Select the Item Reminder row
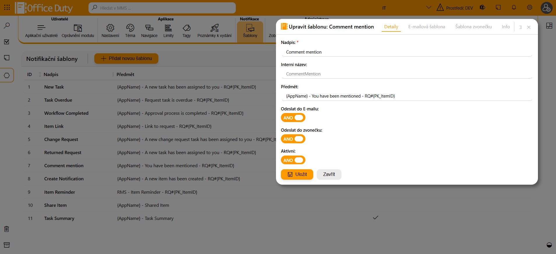The width and height of the screenshot is (556, 254). 278,192
